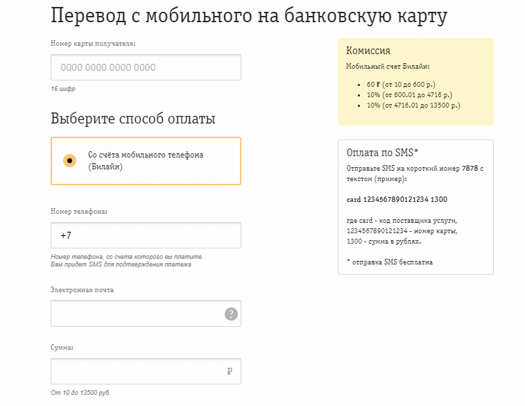Image resolution: width=525 pixels, height=406 pixels.
Task: Click the short number 7878 in SMS instructions
Action: click(x=470, y=169)
